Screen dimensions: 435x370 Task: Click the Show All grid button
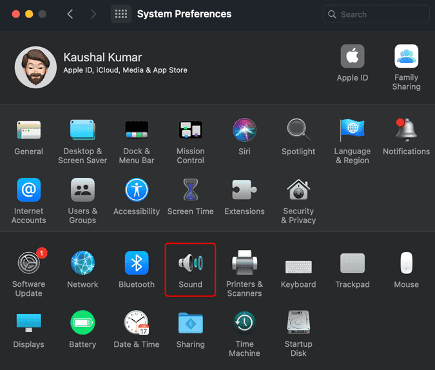121,14
